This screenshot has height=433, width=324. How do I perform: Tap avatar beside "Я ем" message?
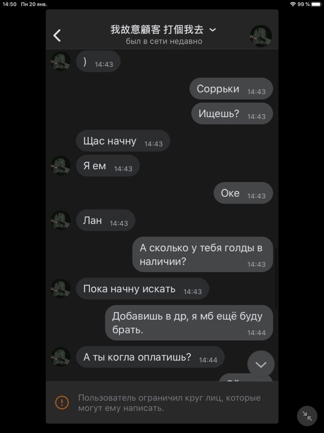coord(61,166)
